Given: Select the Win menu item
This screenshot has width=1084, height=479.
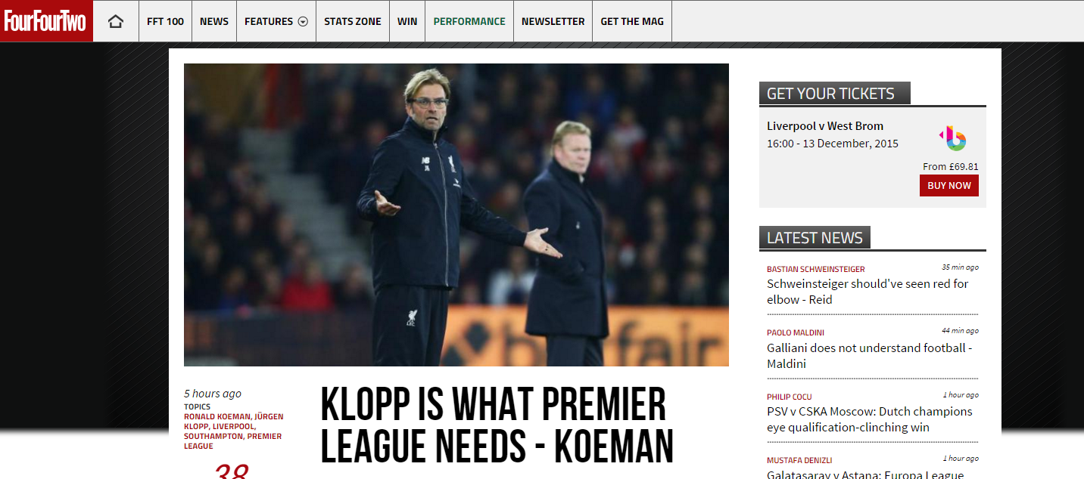Looking at the screenshot, I should tap(407, 21).
